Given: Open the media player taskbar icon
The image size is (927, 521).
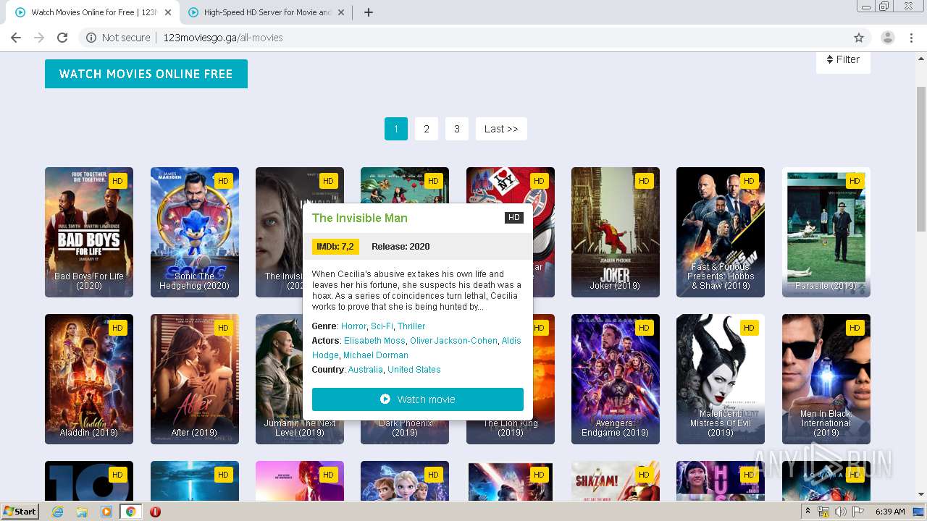Looking at the screenshot, I should click(x=106, y=512).
